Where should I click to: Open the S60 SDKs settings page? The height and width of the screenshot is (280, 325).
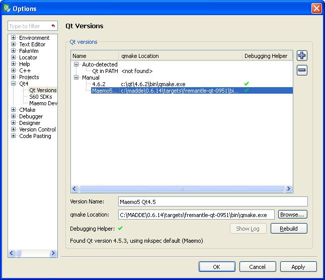(40, 97)
